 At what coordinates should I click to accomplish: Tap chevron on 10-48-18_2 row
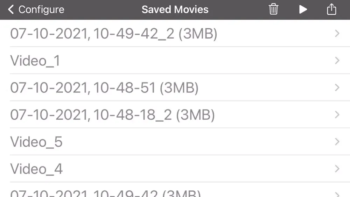tap(337, 115)
